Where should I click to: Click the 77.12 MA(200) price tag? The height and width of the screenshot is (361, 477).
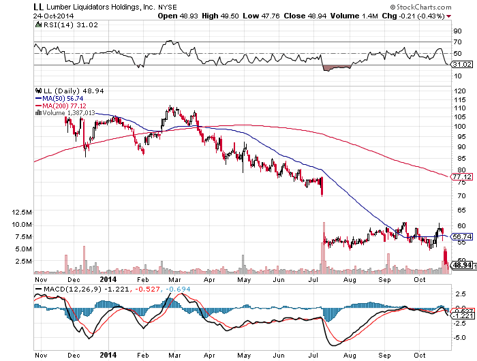tap(462, 176)
